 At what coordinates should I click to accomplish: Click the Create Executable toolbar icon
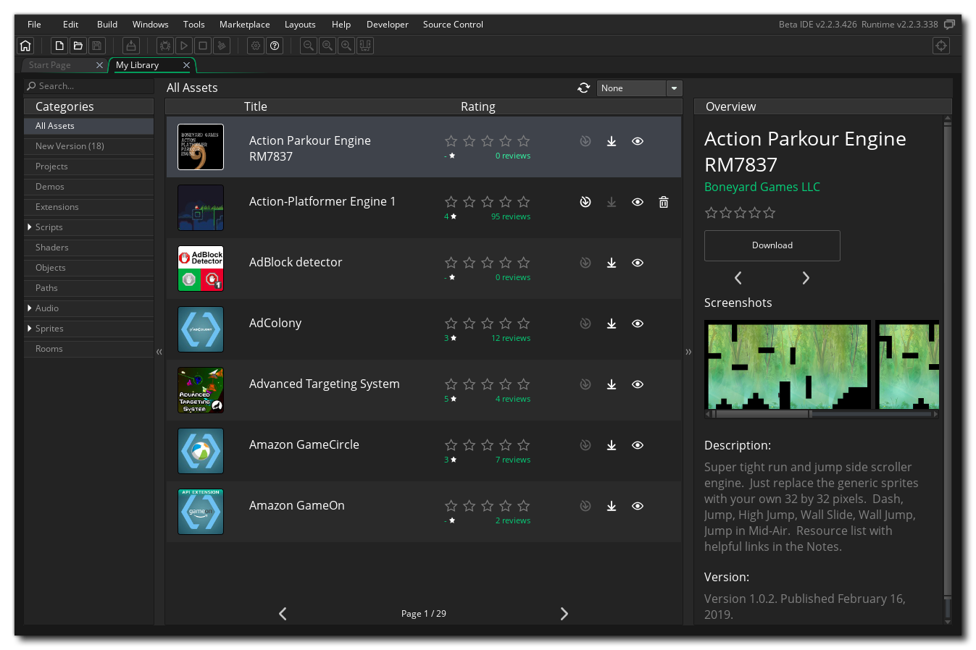coord(131,46)
